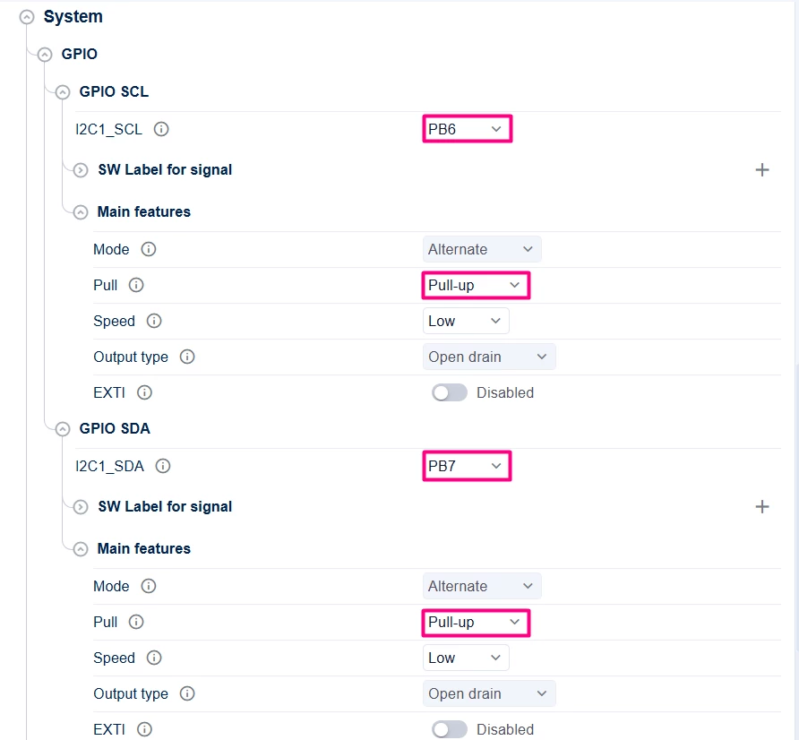Open the PB6 pin dropdown for I2C1_SCL
799x740 pixels.
(x=467, y=129)
